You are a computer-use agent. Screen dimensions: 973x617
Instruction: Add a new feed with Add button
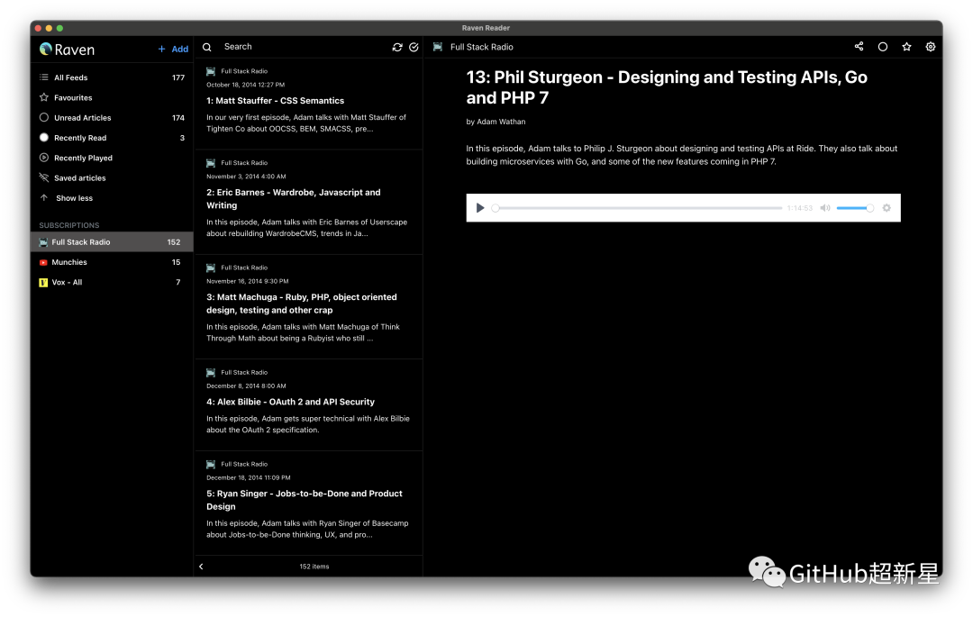tap(173, 49)
